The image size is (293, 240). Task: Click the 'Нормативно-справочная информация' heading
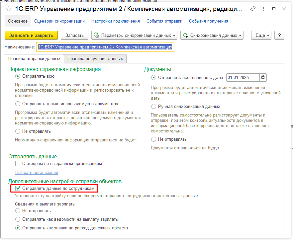54,69
